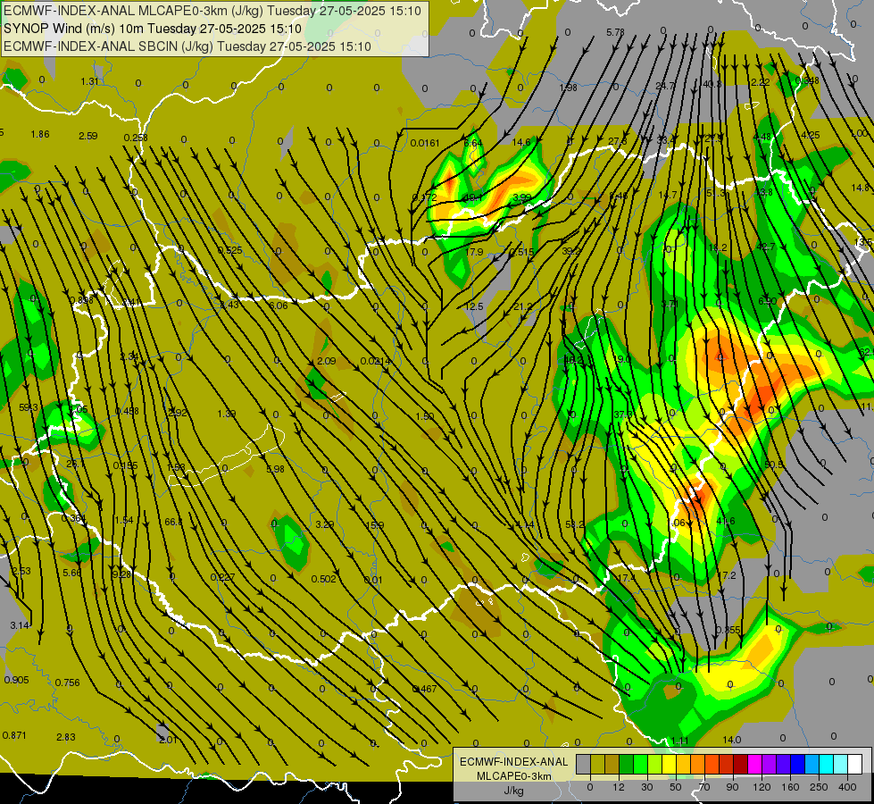This screenshot has height=804, width=874.
Task: Click the map value '24.7'
Action: 665,86
